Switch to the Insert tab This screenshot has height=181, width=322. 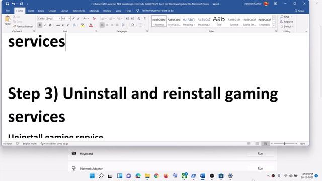pyautogui.click(x=31, y=11)
